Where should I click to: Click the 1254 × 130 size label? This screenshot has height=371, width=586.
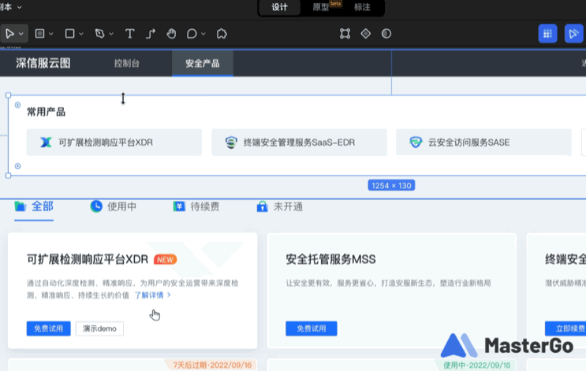[x=391, y=186]
